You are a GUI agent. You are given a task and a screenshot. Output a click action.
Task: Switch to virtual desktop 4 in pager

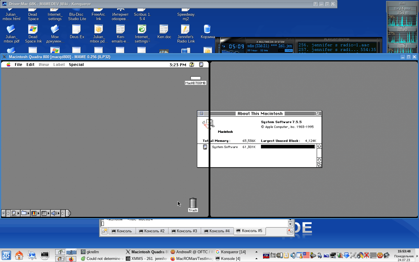[x=71, y=259]
